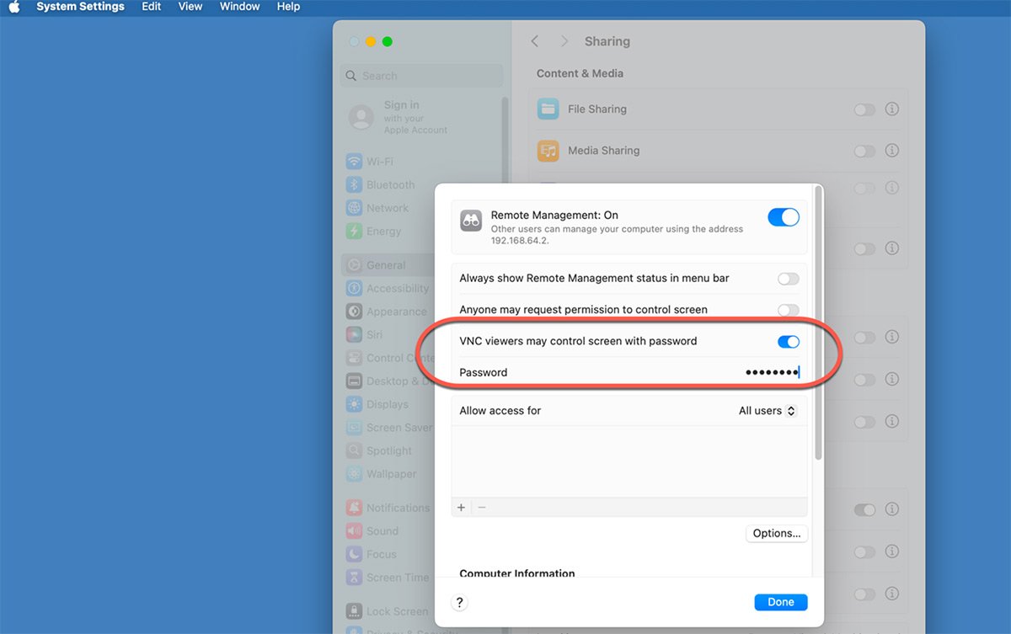Enable Always show Remote Management status toggle
This screenshot has height=634, width=1011.
pyautogui.click(x=788, y=279)
